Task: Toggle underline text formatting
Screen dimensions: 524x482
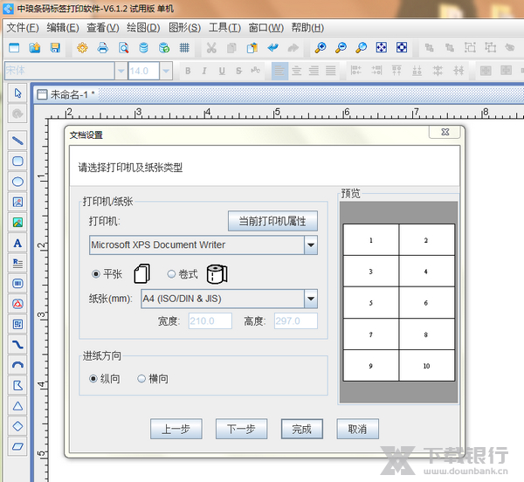Action: [x=222, y=71]
